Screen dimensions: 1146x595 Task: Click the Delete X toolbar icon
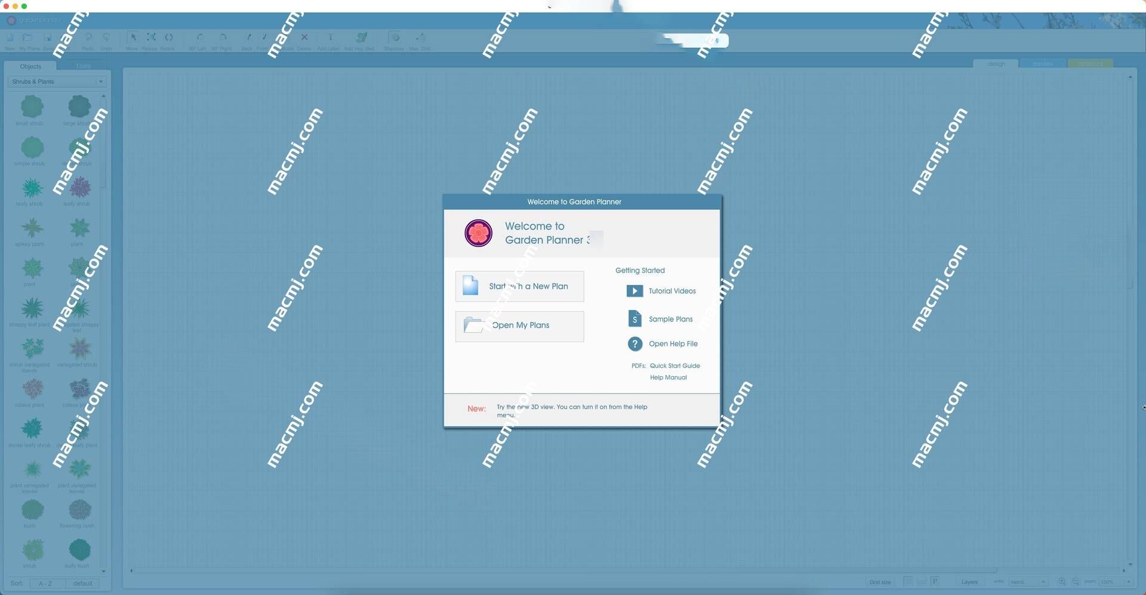coord(304,38)
